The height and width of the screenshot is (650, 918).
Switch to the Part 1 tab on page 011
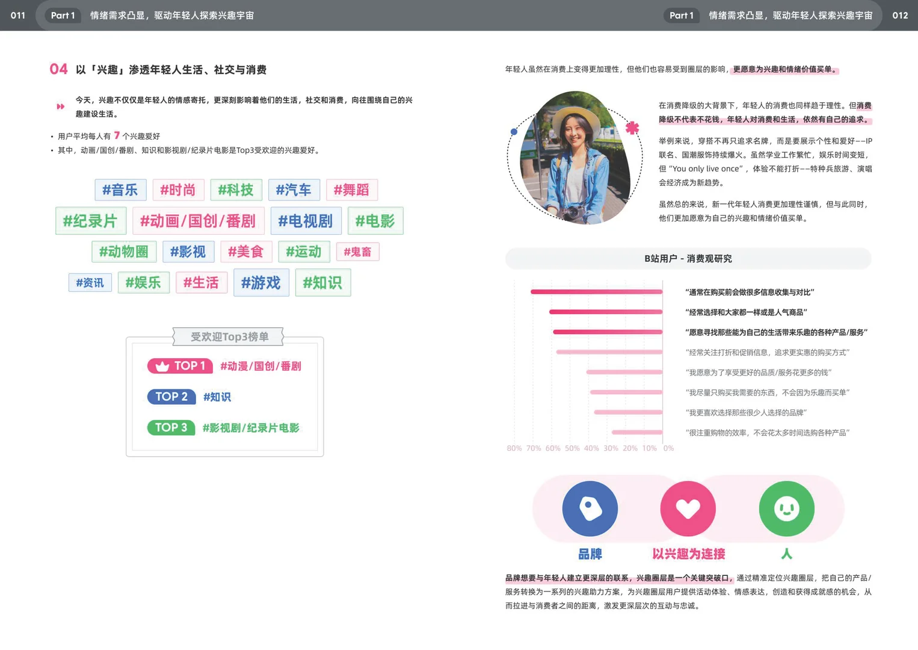(x=63, y=16)
